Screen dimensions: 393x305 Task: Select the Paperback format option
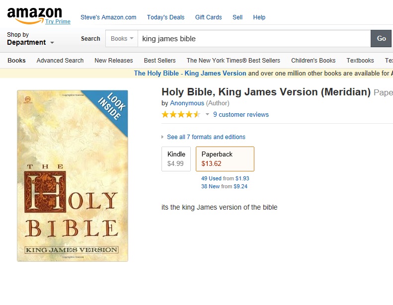tap(225, 159)
